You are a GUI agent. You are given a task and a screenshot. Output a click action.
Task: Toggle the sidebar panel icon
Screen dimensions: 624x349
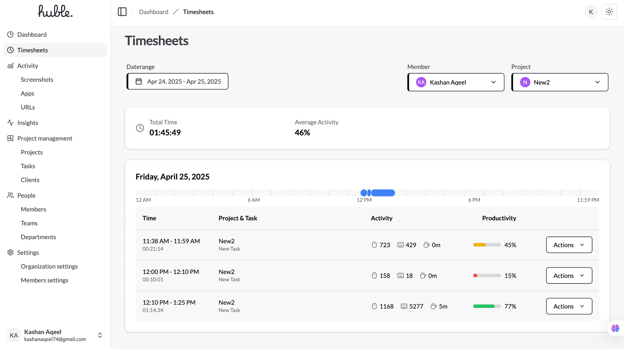click(122, 12)
